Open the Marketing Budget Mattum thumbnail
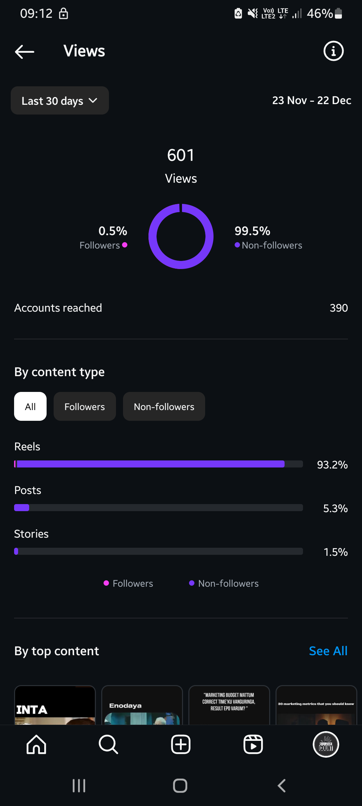The height and width of the screenshot is (806, 362). click(x=229, y=705)
